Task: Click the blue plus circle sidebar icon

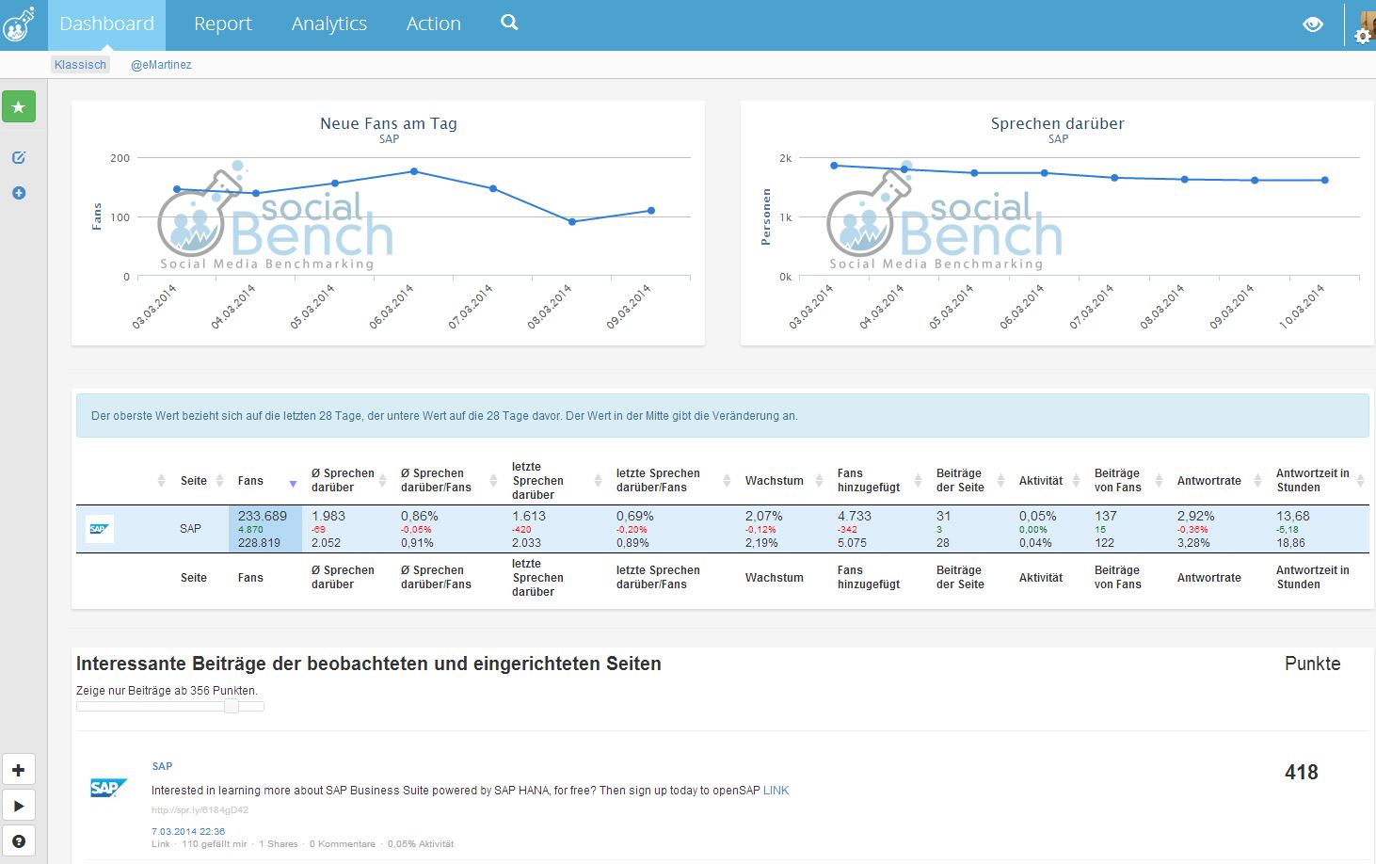Action: (x=19, y=193)
